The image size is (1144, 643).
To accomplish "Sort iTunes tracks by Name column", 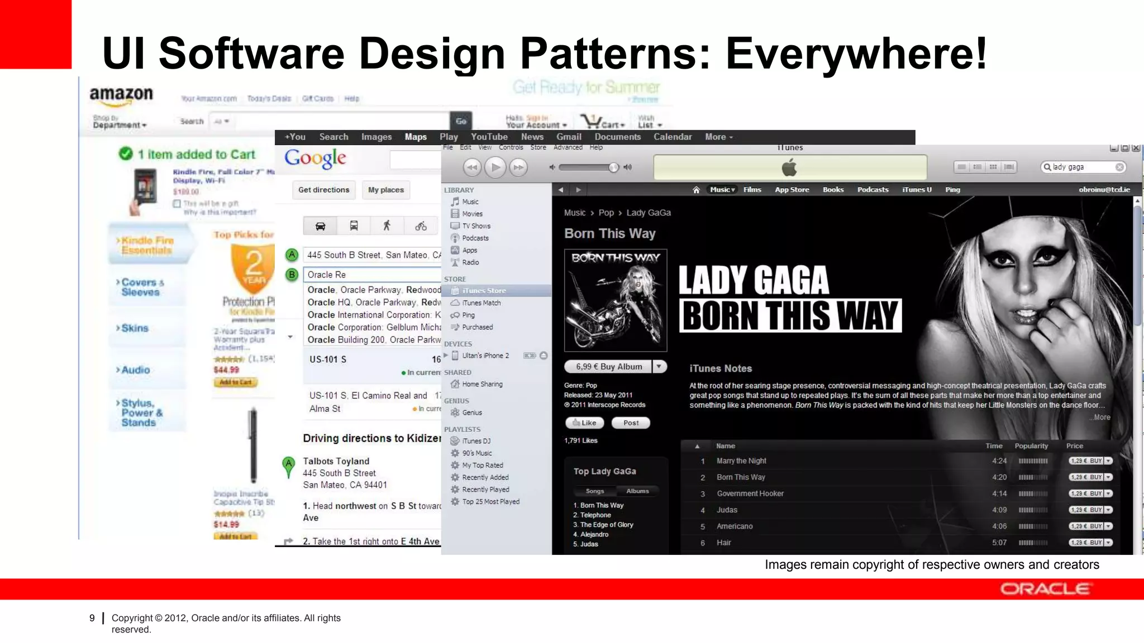I will [x=726, y=446].
